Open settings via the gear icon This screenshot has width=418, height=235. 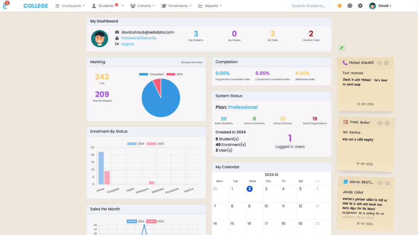tap(360, 6)
